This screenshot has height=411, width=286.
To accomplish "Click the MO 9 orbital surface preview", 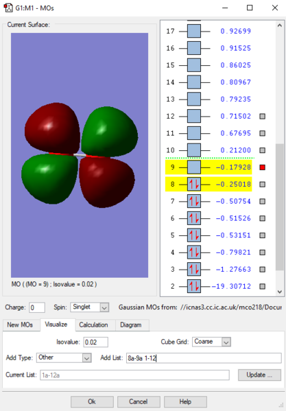I will (80, 155).
